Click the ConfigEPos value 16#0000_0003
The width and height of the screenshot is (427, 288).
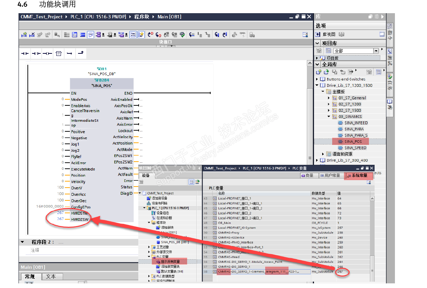click(x=50, y=206)
